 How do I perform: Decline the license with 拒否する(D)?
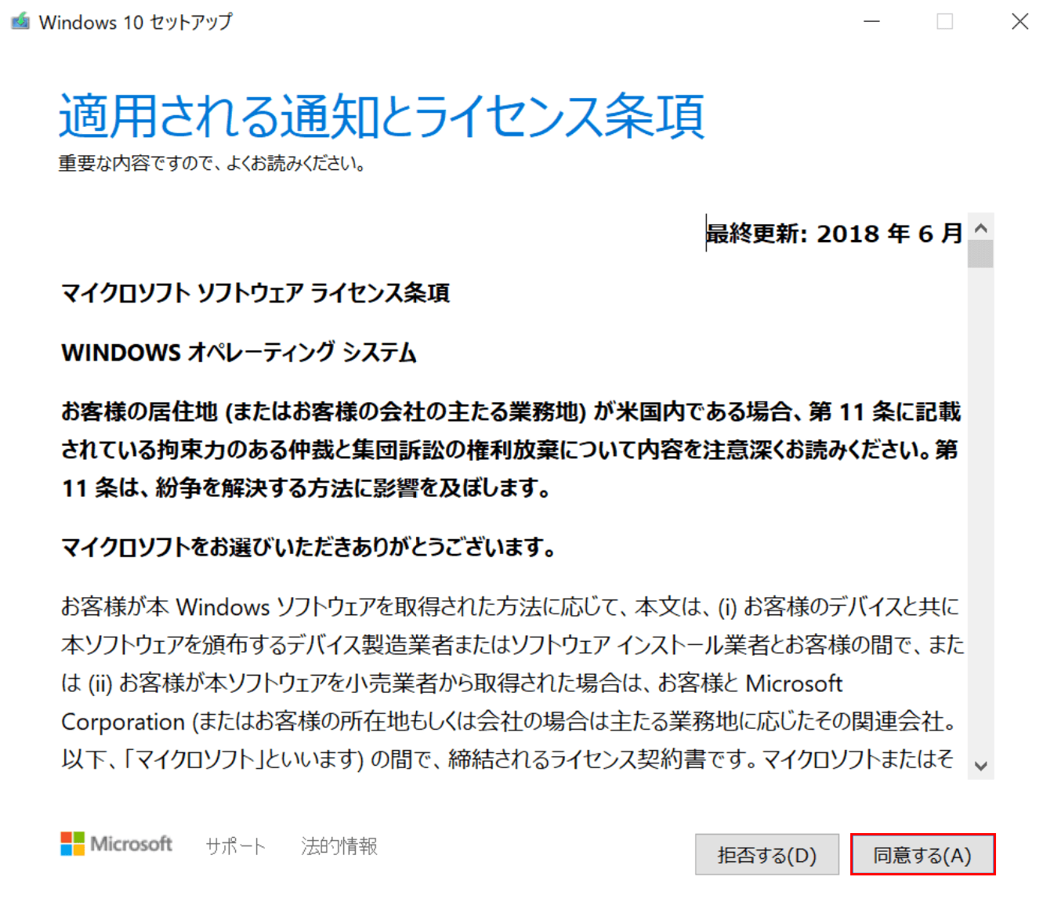[x=766, y=855]
